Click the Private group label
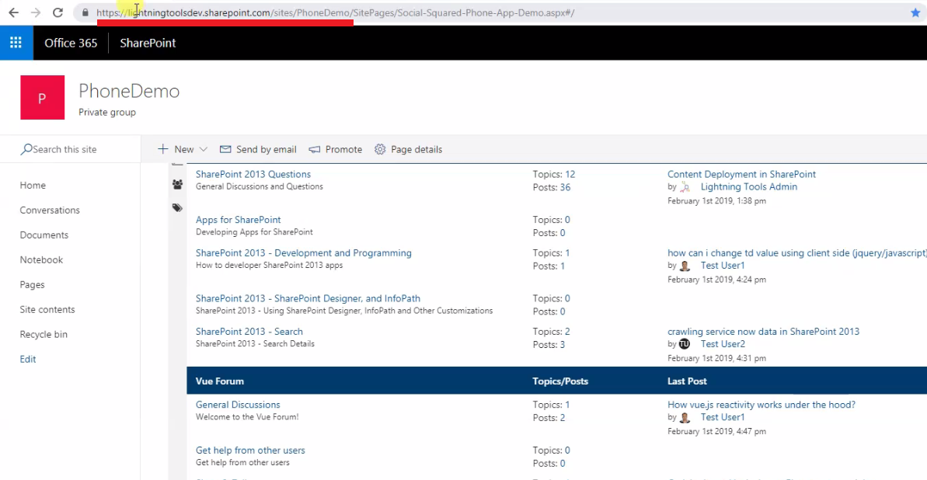927x480 pixels. click(107, 113)
